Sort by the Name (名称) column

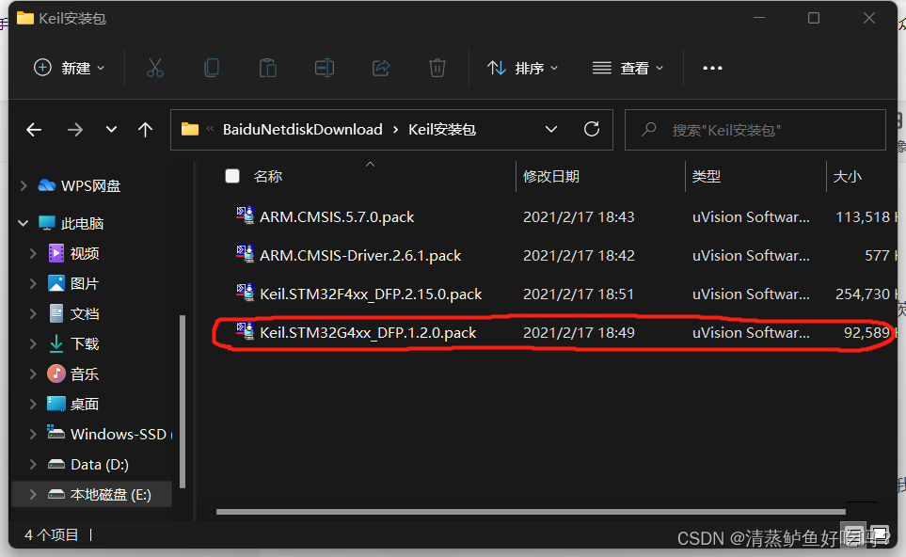coord(268,176)
